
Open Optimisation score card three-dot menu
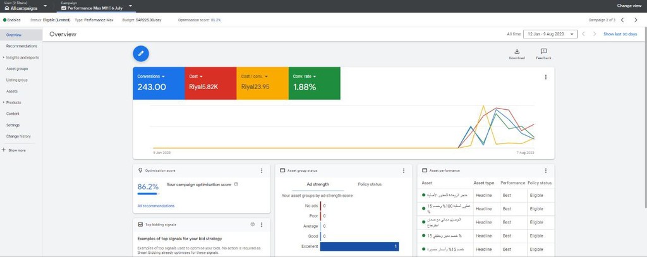(262, 170)
